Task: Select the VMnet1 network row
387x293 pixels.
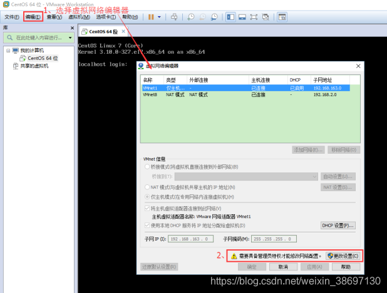Action: (246, 88)
